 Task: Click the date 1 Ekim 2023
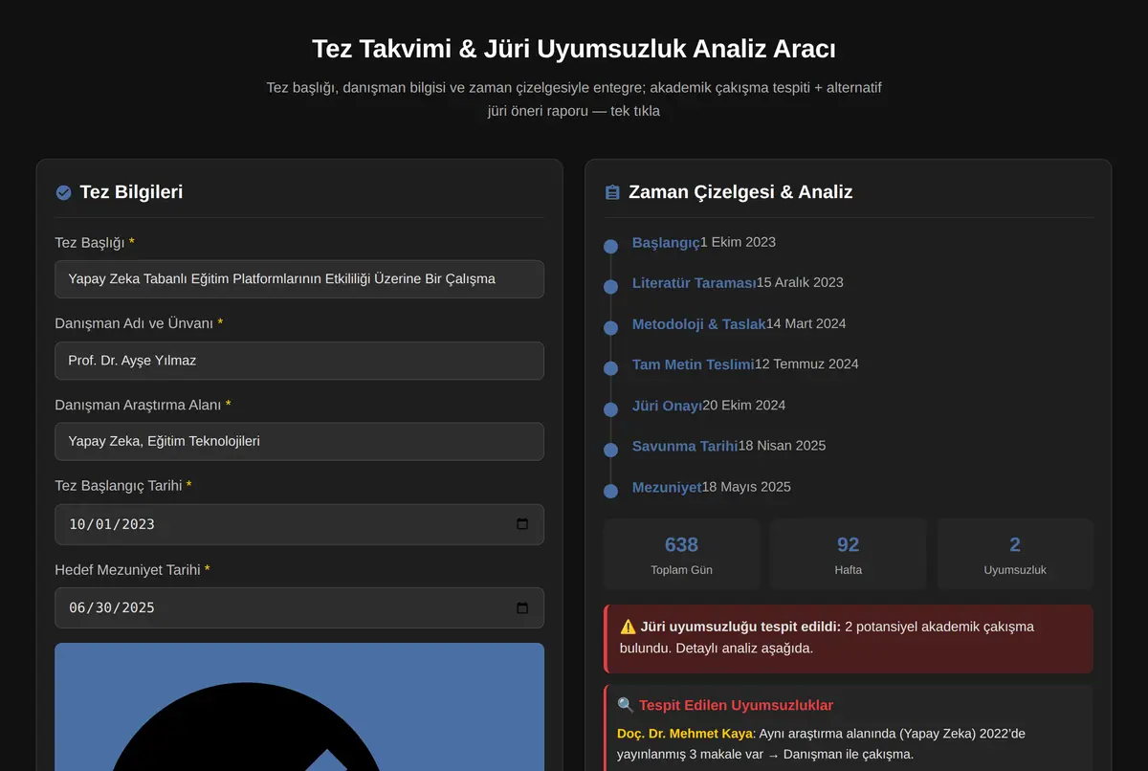click(738, 242)
